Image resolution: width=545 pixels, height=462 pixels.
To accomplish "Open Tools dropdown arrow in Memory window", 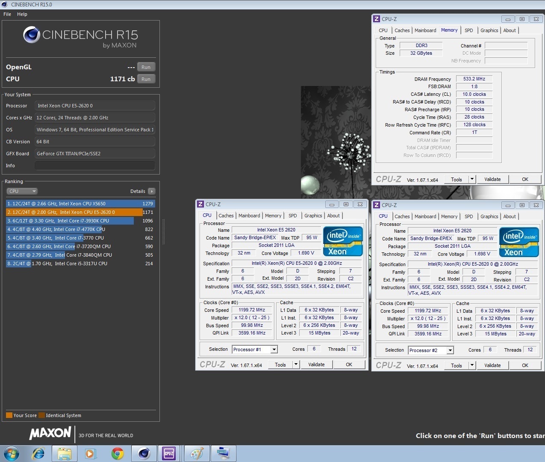I will 472,179.
